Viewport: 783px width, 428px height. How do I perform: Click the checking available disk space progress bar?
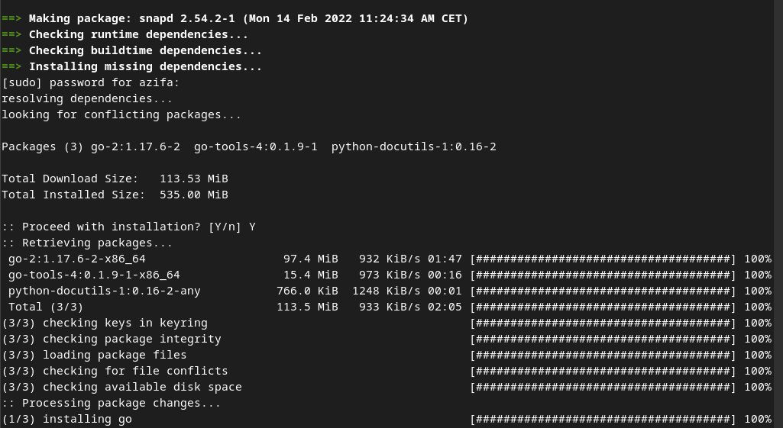click(603, 387)
